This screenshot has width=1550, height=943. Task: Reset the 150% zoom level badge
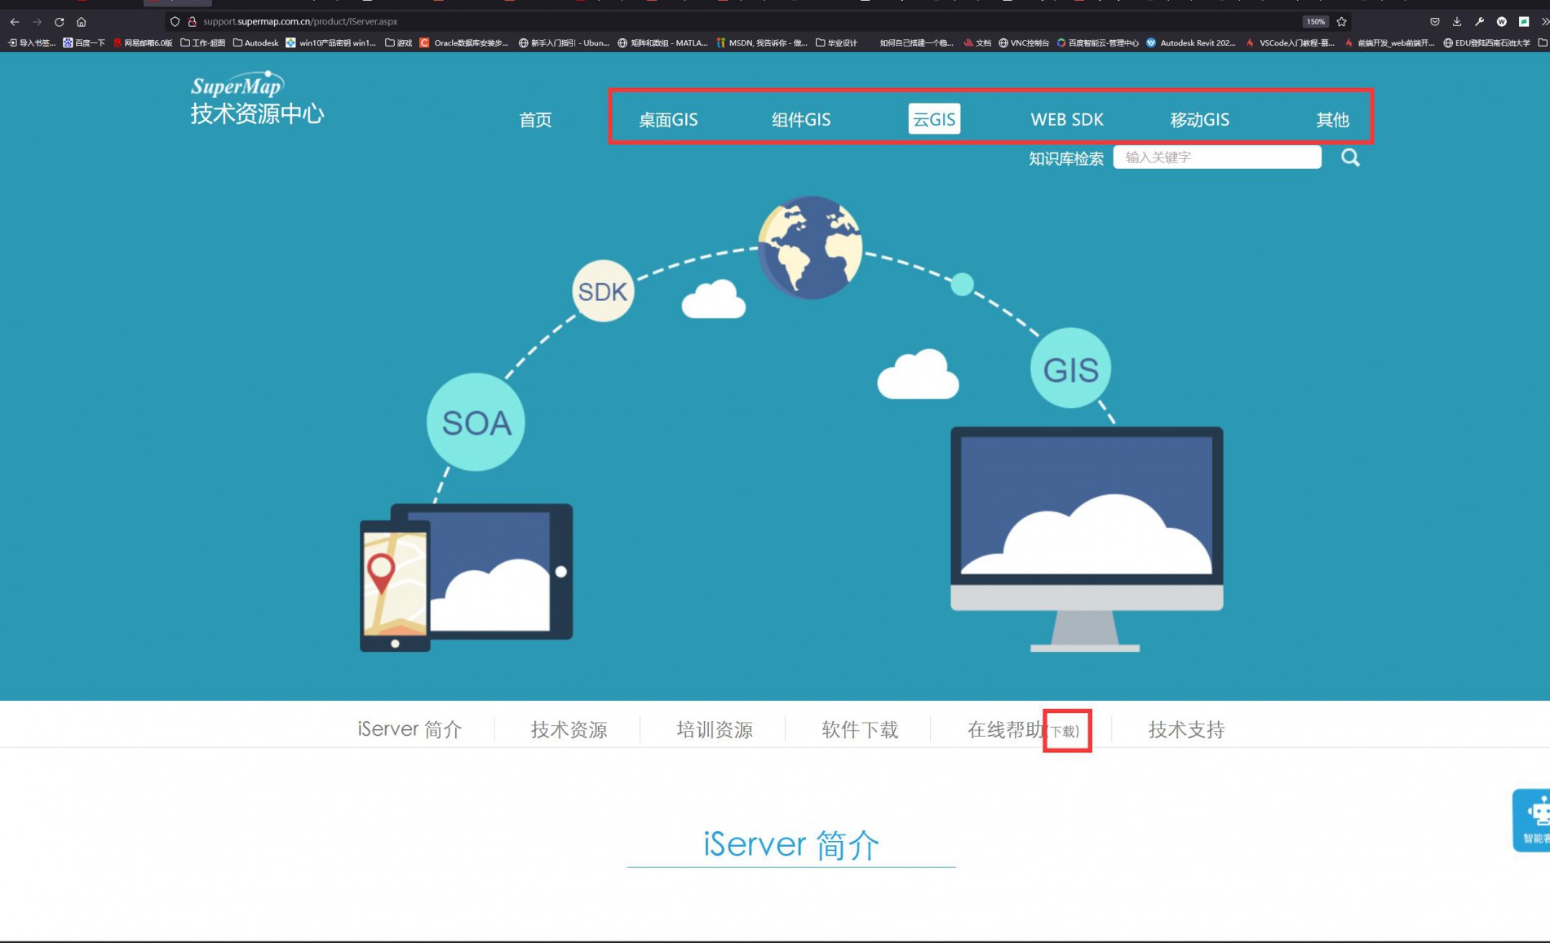(1315, 22)
